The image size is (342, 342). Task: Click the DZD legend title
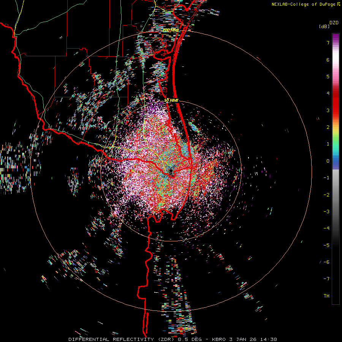tap(334, 23)
